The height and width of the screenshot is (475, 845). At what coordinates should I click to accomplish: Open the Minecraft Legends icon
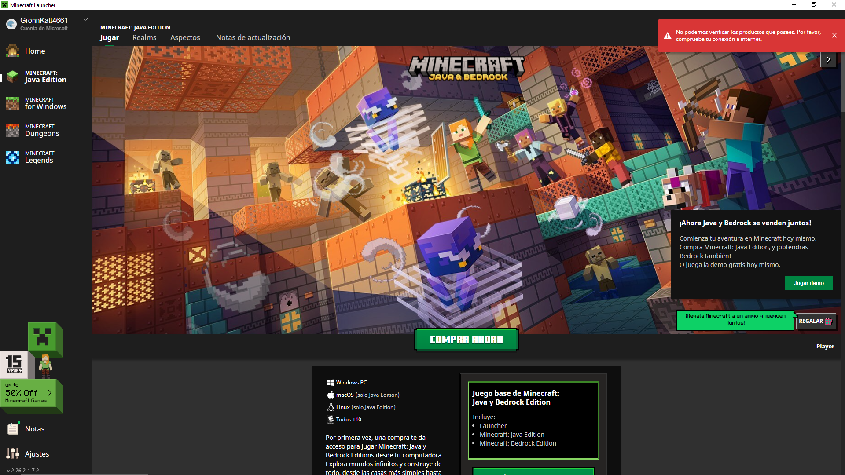(x=12, y=157)
